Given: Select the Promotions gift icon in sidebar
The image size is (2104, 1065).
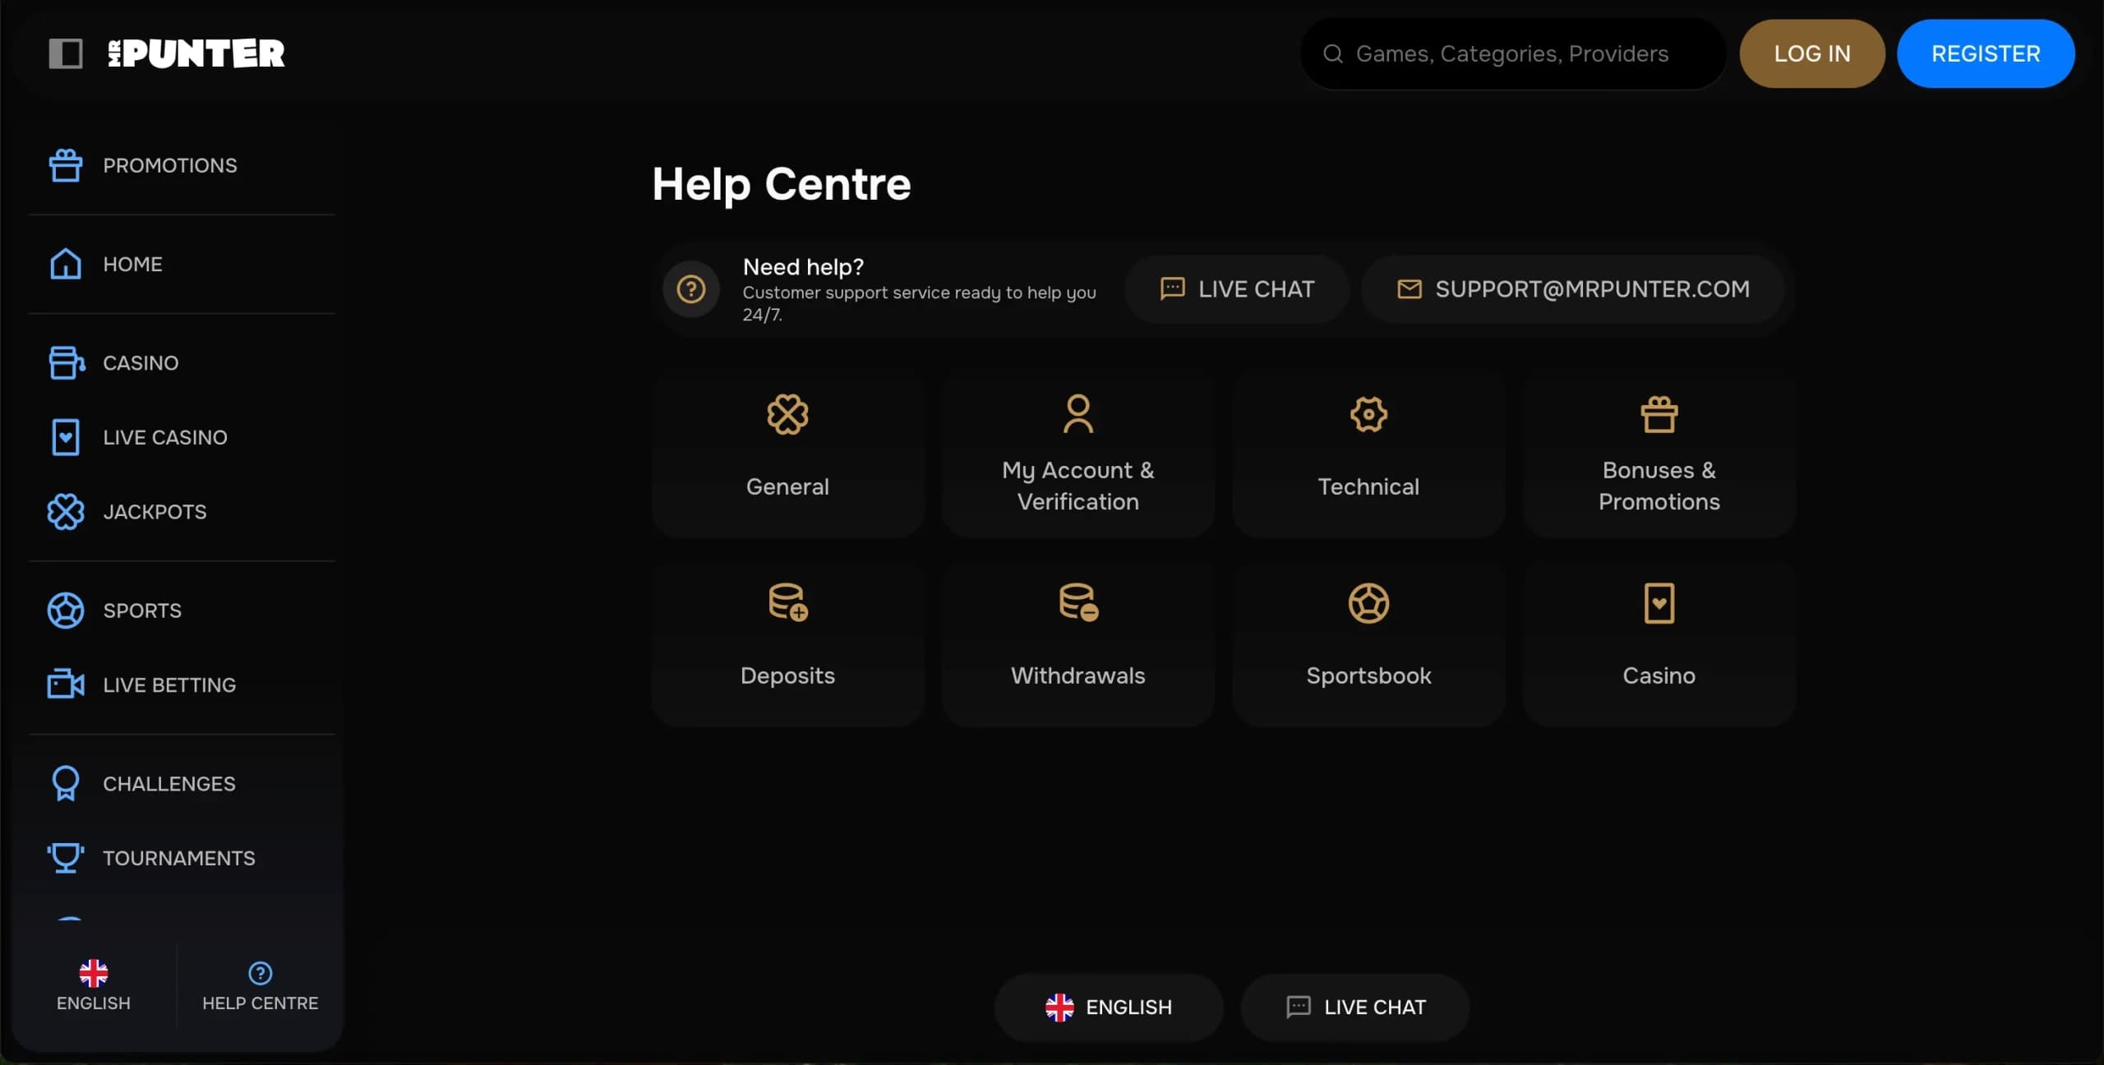Looking at the screenshot, I should 66,164.
